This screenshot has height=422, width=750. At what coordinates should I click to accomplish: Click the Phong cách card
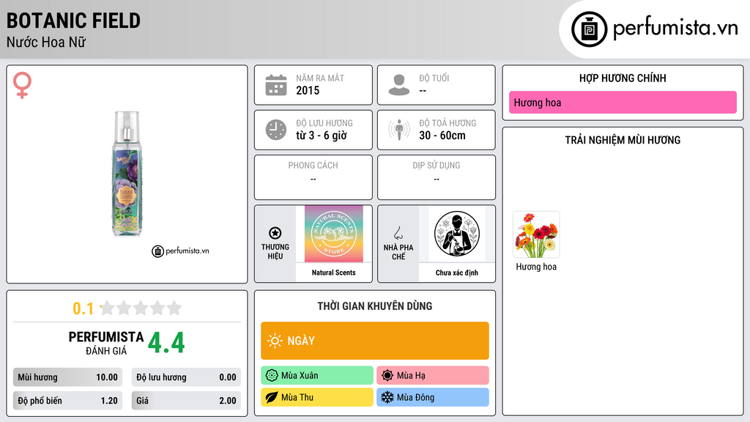313,177
